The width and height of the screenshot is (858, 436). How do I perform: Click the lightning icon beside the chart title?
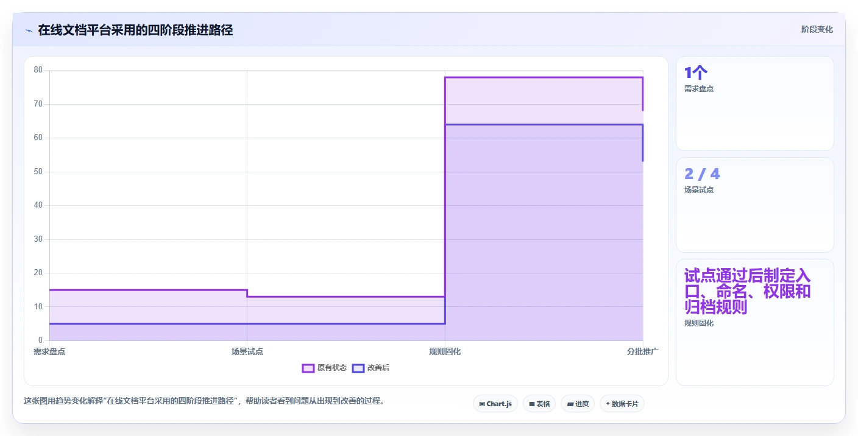click(29, 30)
